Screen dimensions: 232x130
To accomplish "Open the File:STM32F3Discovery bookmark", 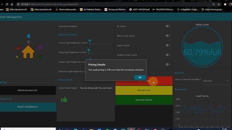I will (163, 9).
